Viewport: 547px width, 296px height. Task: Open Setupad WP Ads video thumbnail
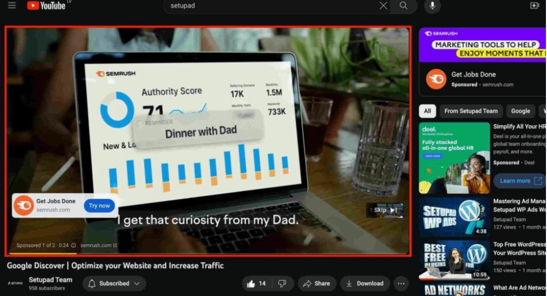(x=454, y=216)
